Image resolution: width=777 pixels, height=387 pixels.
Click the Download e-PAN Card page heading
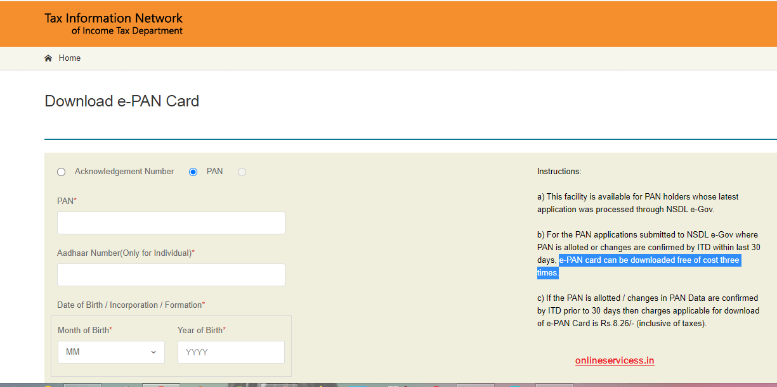point(121,101)
